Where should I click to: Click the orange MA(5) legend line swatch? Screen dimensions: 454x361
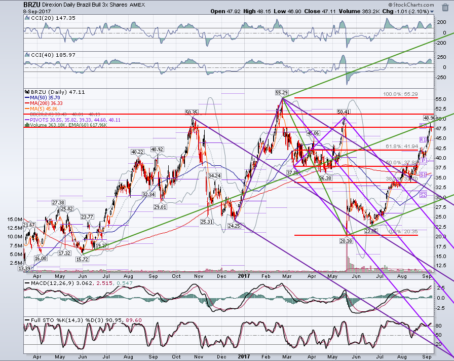27,109
